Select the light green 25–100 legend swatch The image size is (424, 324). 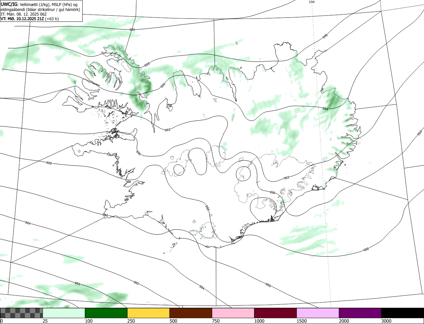tap(64, 313)
